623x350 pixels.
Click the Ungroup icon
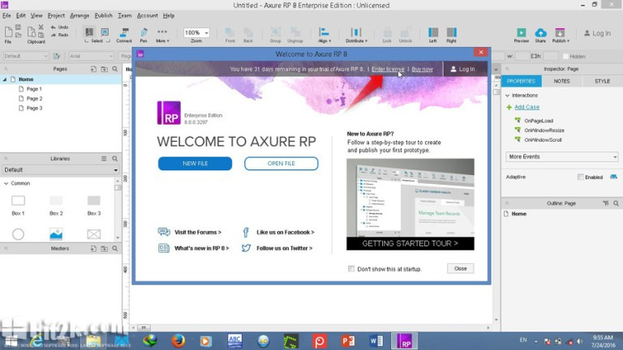(x=294, y=35)
